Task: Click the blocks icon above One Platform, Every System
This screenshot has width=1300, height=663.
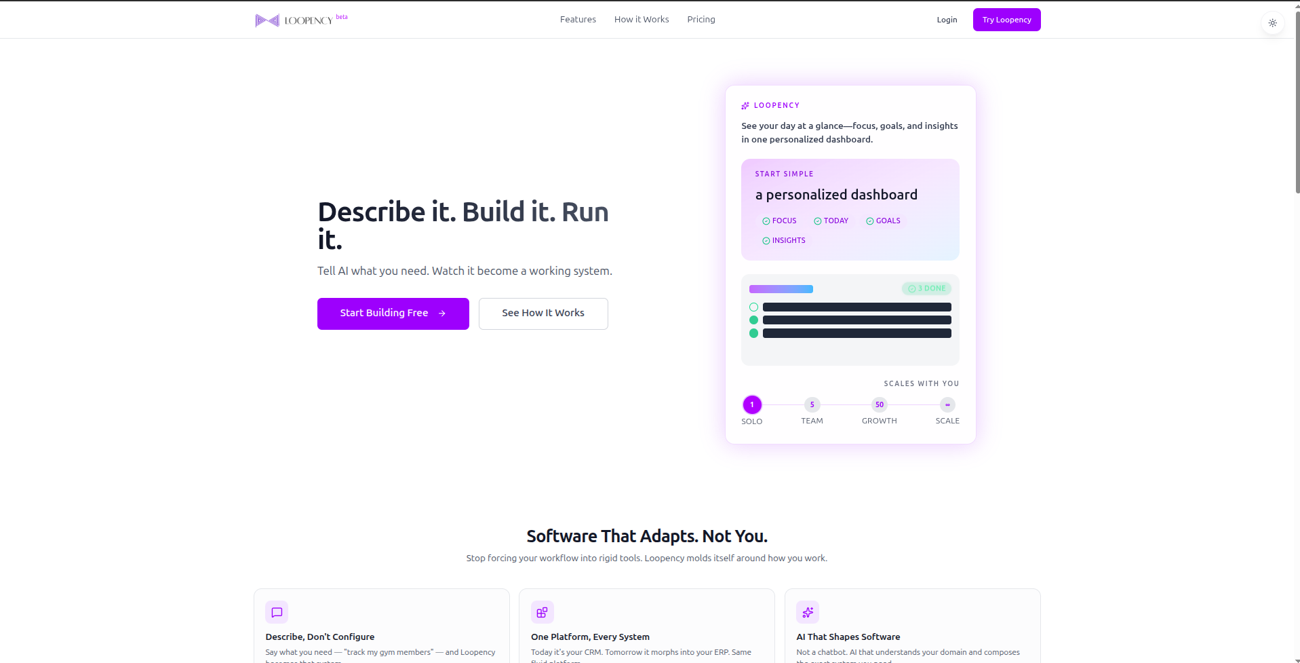Action: (x=542, y=612)
